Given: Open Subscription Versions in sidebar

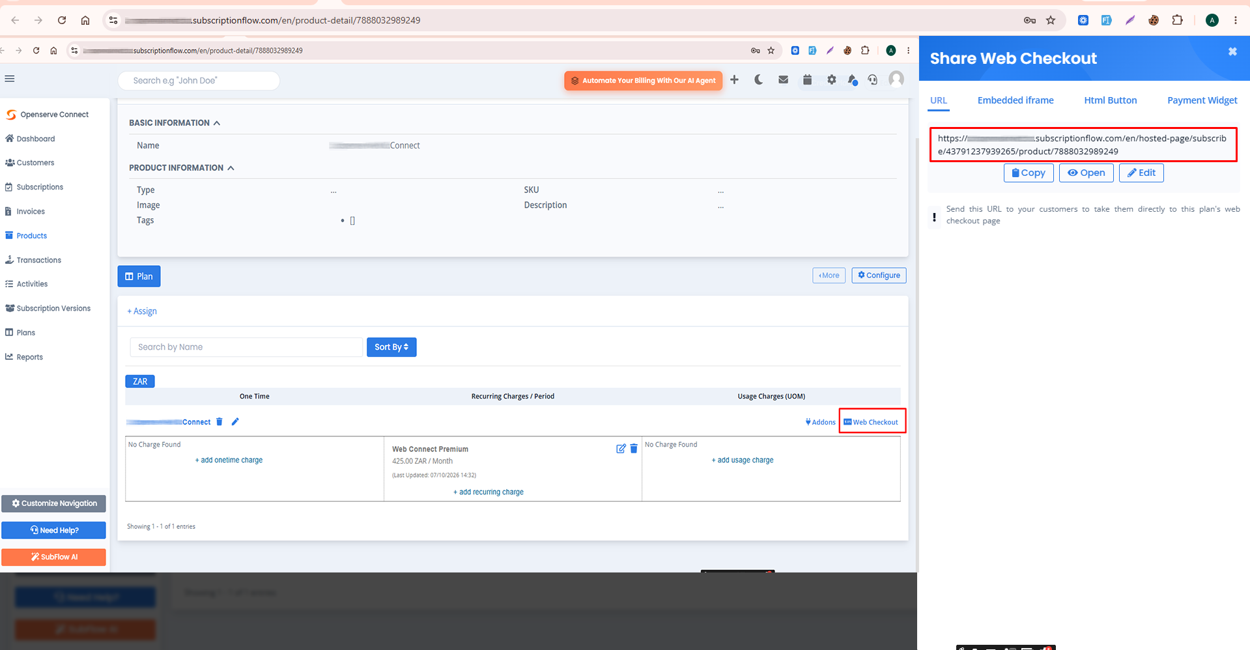Looking at the screenshot, I should pyautogui.click(x=48, y=309).
